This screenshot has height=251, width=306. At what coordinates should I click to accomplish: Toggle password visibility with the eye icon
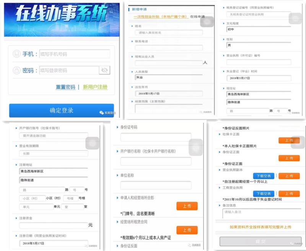[x=104, y=70]
